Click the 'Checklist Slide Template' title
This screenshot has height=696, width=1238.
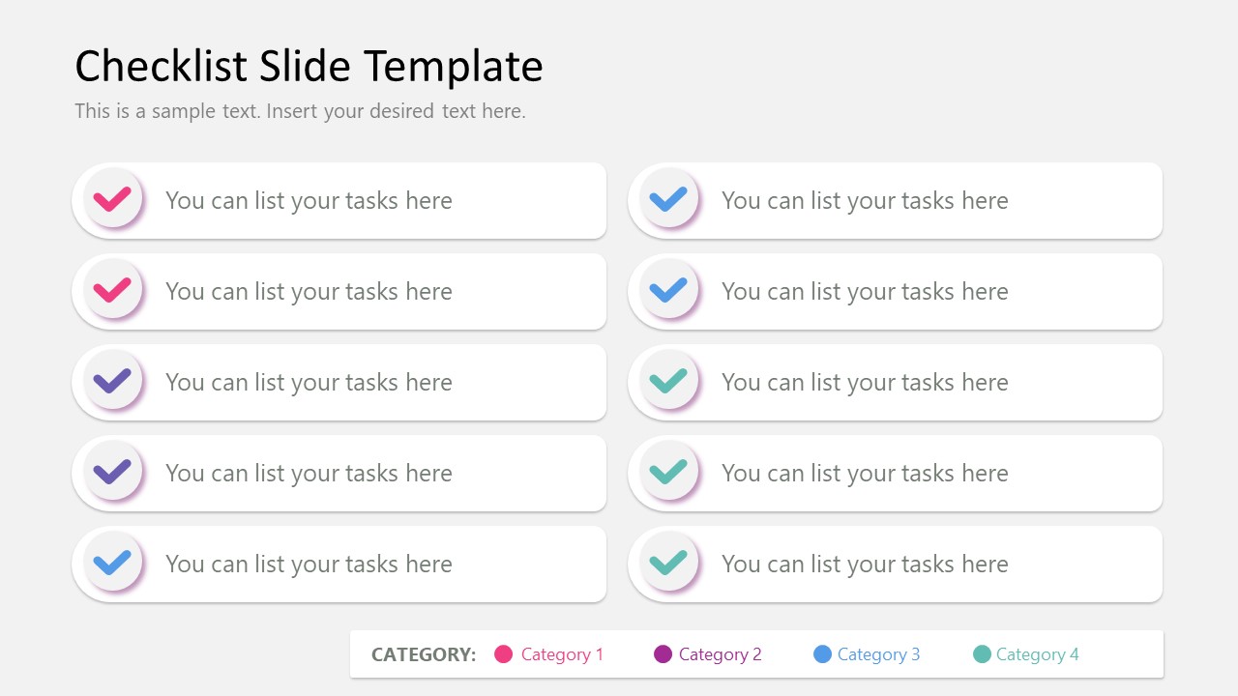click(x=309, y=66)
